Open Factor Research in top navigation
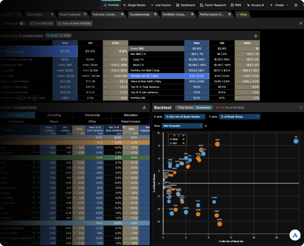 click(213, 5)
